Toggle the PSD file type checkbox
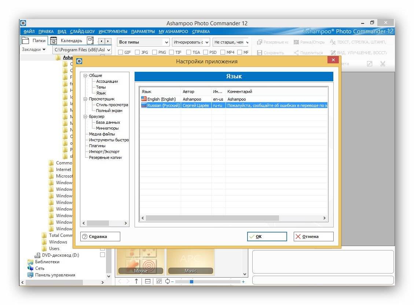The width and height of the screenshot is (414, 305). pos(205,52)
